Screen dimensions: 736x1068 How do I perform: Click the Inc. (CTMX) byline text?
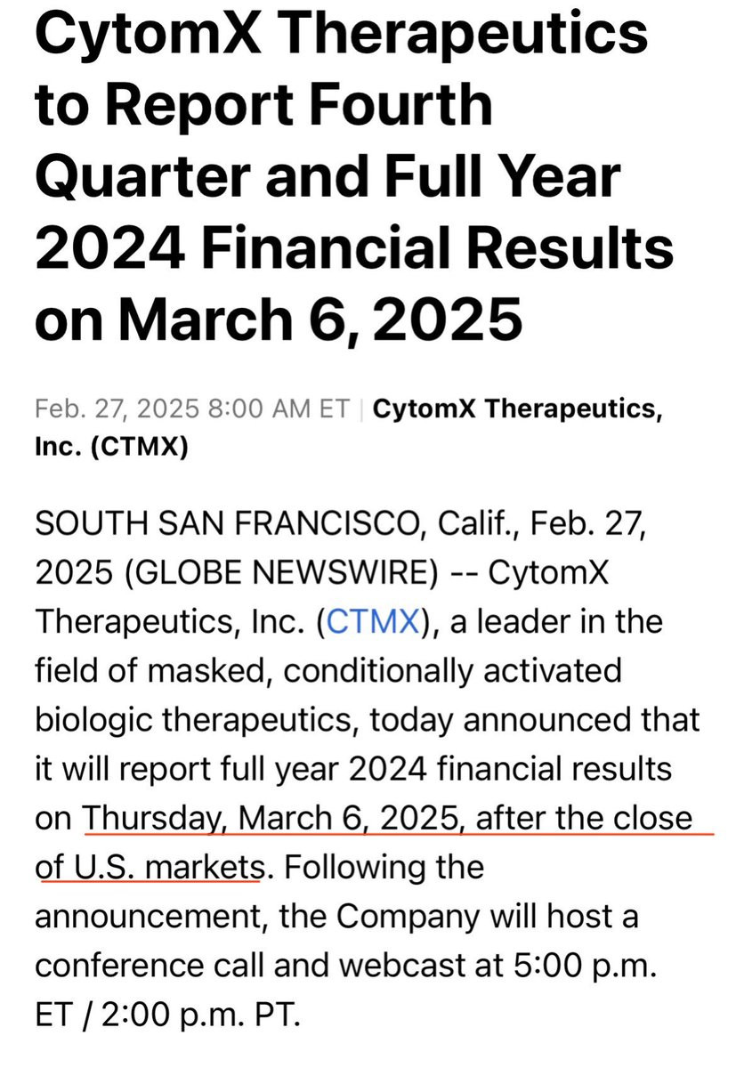111,448
